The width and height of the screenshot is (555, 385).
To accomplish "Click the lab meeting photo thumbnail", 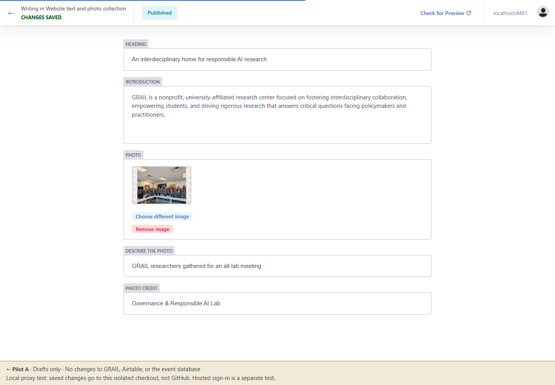I will coord(161,185).
